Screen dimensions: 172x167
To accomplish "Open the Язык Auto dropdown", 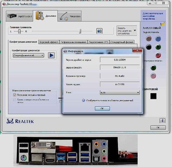I will point(120,93).
